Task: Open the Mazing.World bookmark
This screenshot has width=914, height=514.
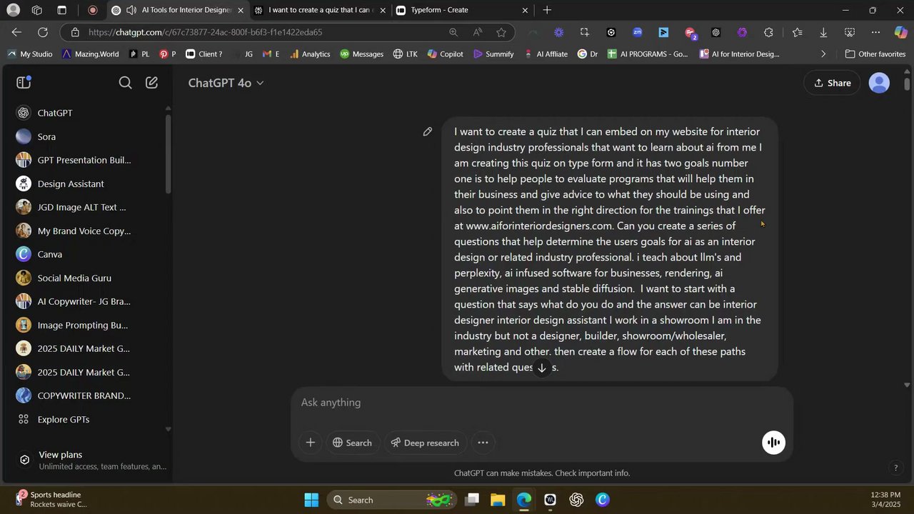Action: [90, 54]
